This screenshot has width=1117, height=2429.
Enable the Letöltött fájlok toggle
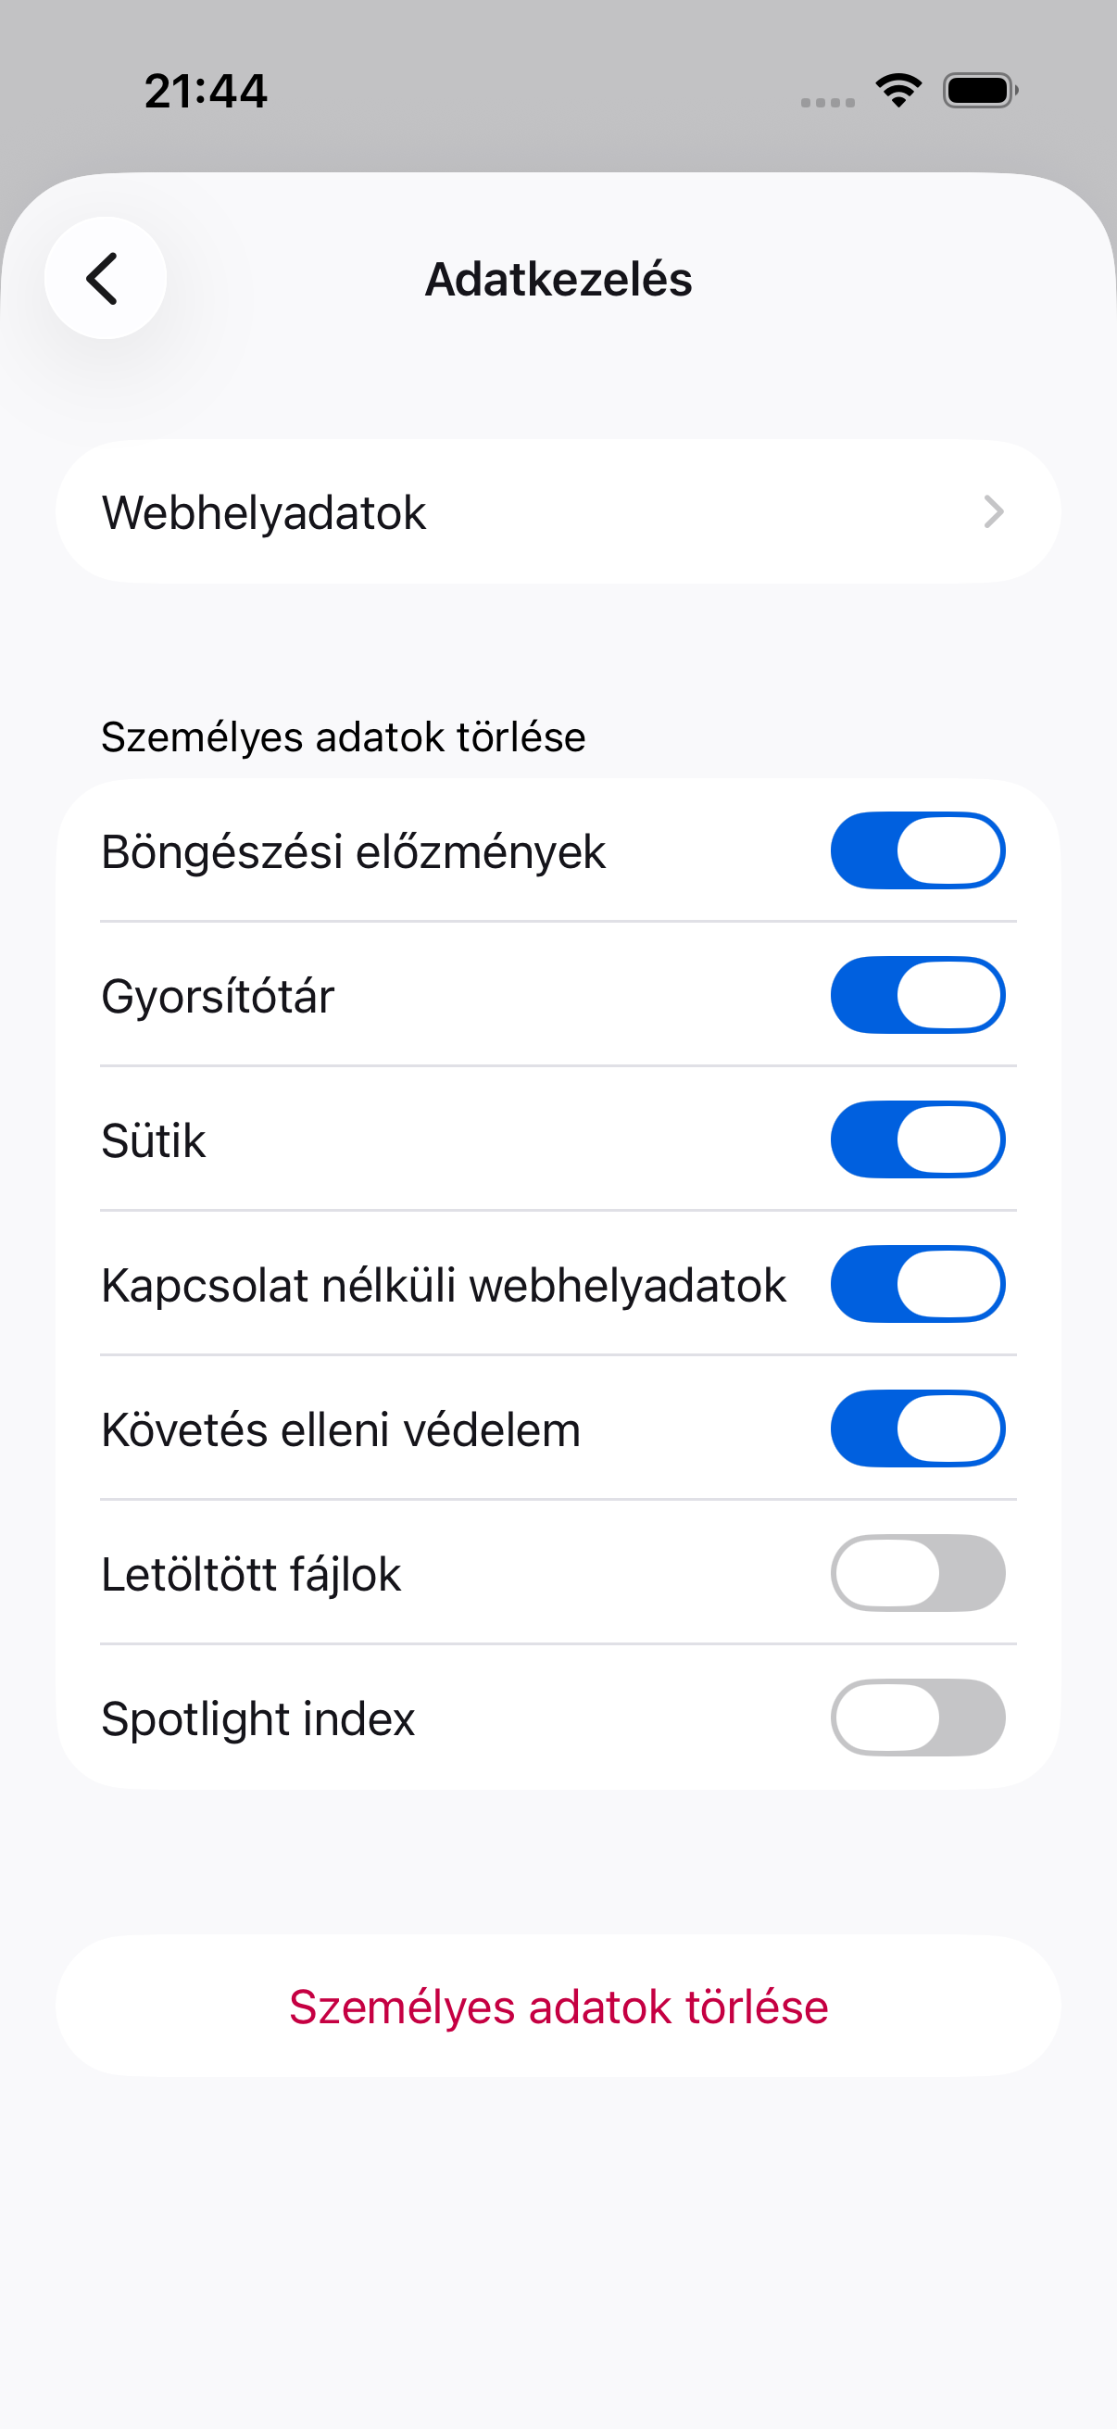[917, 1573]
